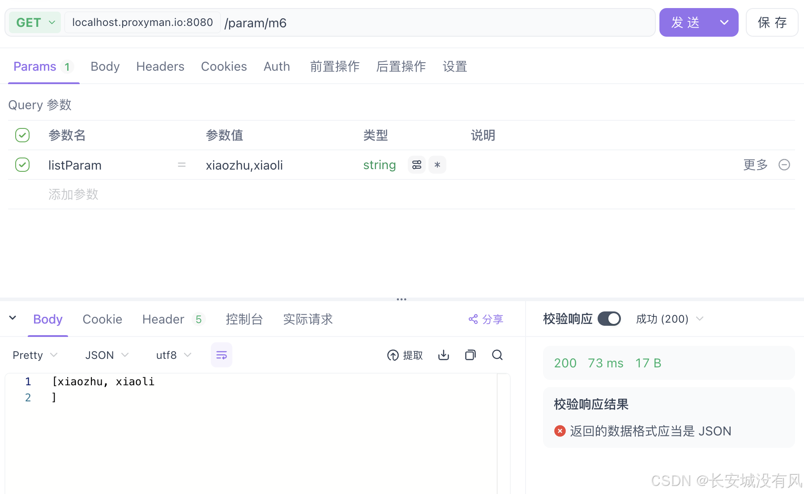Switch to the request Body tab

coord(105,67)
